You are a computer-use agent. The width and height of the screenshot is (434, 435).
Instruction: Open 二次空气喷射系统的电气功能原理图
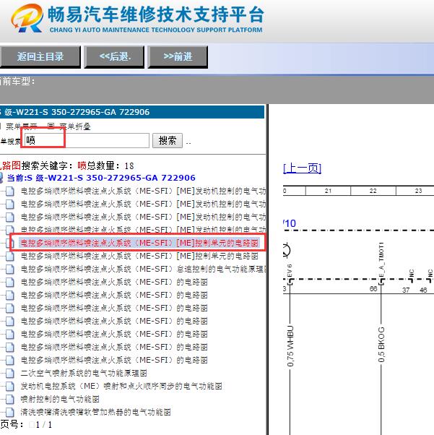pos(84,373)
